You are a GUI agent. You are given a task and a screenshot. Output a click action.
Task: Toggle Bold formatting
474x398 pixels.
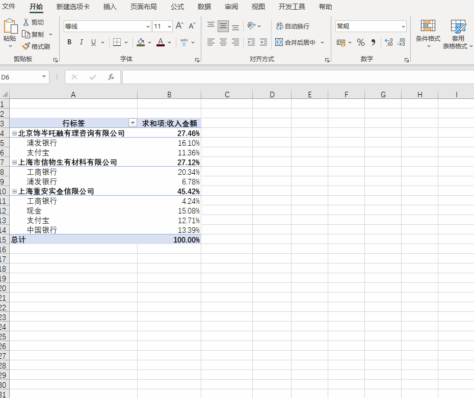(x=69, y=42)
